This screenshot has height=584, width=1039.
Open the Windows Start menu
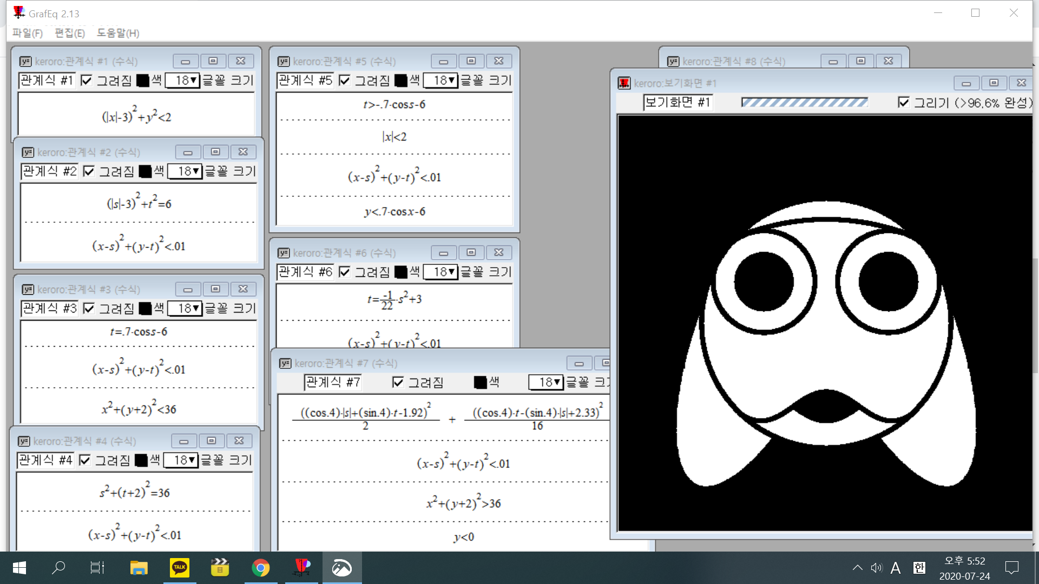pos(19,568)
